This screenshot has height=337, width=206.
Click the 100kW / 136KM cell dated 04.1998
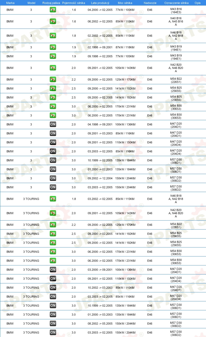pyautogui.click(x=125, y=124)
